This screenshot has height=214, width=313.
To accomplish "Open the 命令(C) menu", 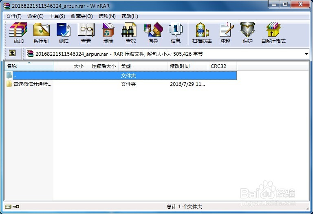I will point(35,16).
